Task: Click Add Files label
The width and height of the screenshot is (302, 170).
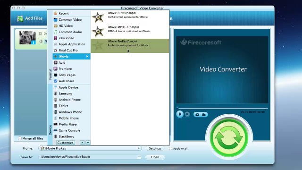Action: pyautogui.click(x=34, y=18)
